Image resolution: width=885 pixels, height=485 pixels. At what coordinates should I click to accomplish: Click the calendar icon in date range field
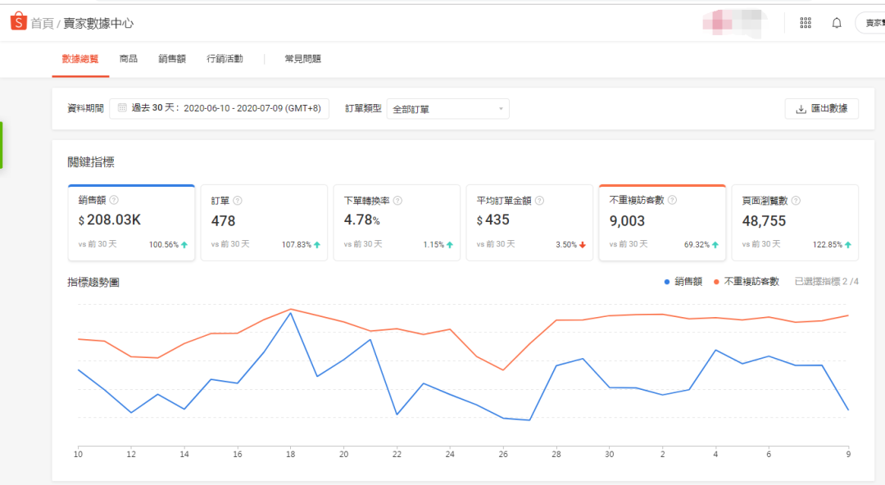pos(122,108)
